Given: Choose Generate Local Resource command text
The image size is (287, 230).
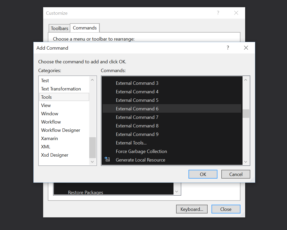Looking at the screenshot, I should 140,160.
